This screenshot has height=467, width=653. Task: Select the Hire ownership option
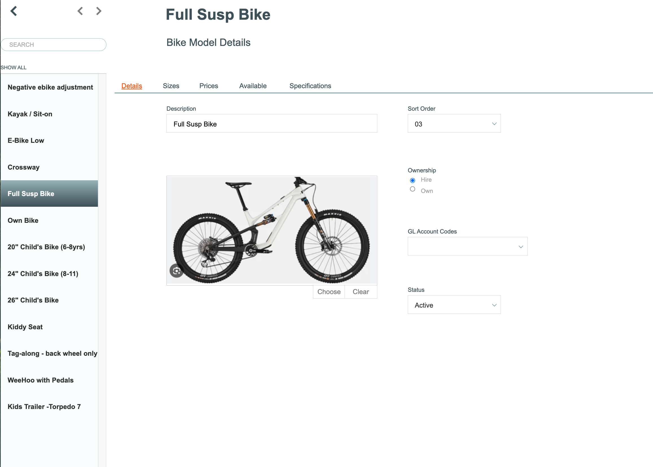(x=412, y=180)
